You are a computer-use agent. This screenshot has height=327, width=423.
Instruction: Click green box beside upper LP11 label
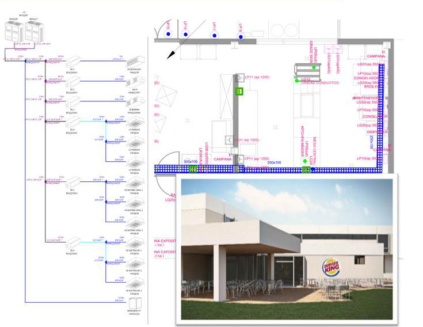tap(239, 91)
